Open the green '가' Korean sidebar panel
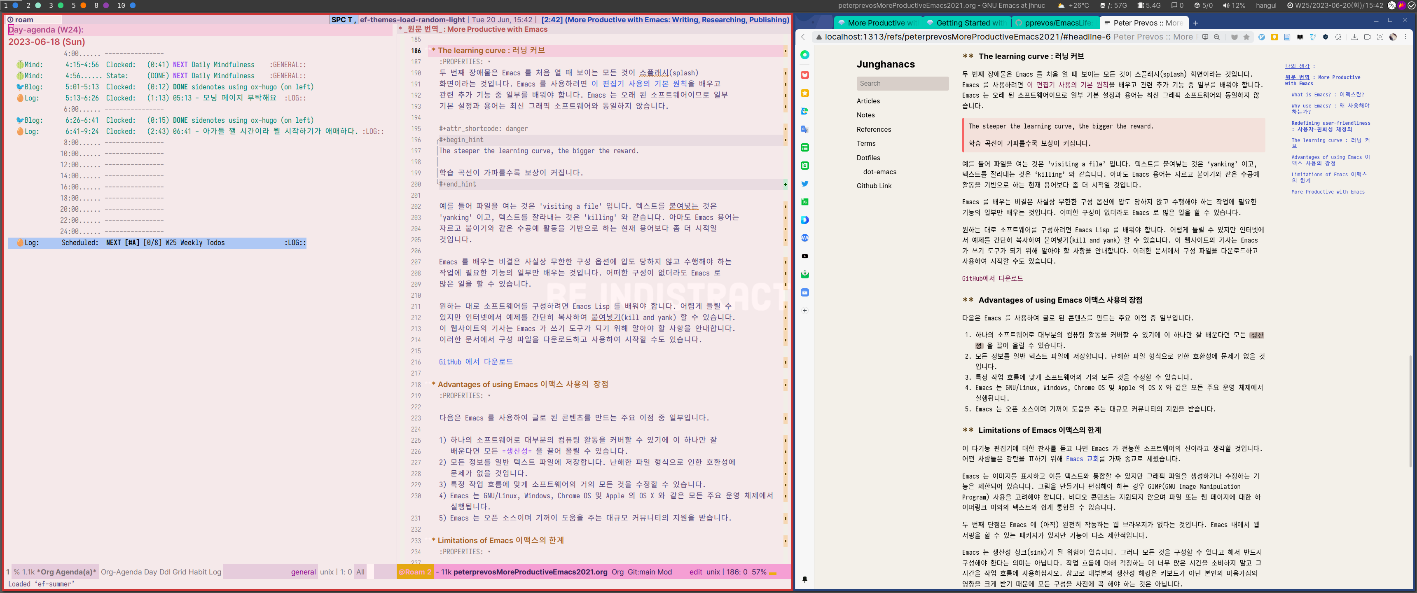The width and height of the screenshot is (1417, 593). tap(805, 202)
